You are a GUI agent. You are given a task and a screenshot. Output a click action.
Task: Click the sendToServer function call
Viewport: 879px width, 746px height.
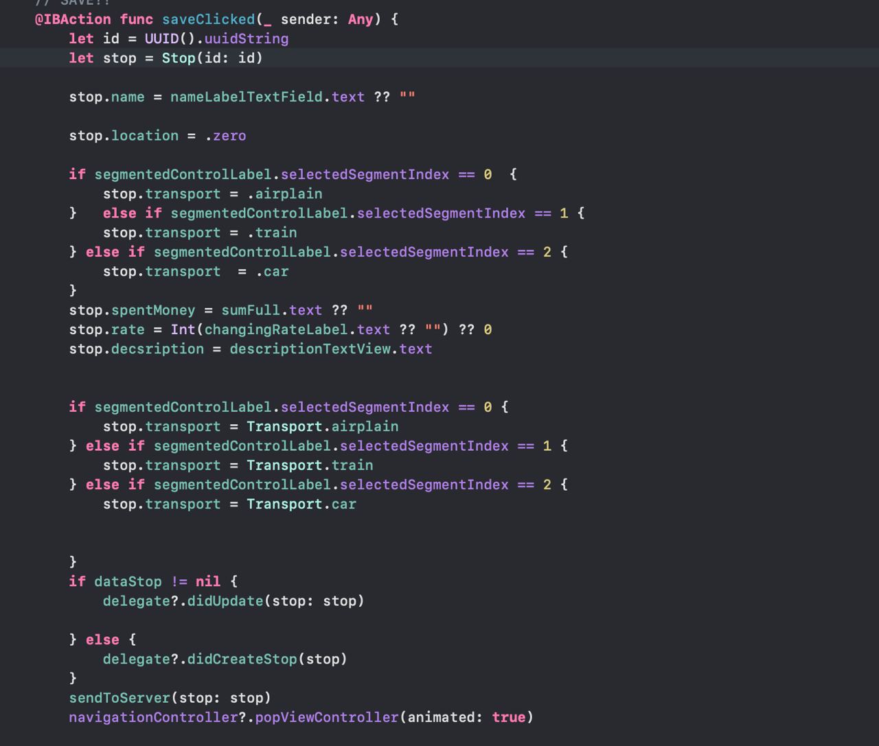point(119,698)
